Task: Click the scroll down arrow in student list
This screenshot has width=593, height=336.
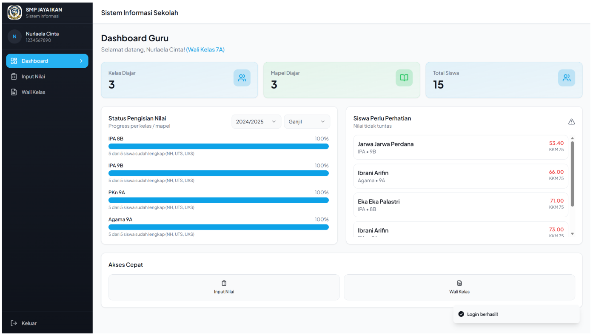Action: 572,234
